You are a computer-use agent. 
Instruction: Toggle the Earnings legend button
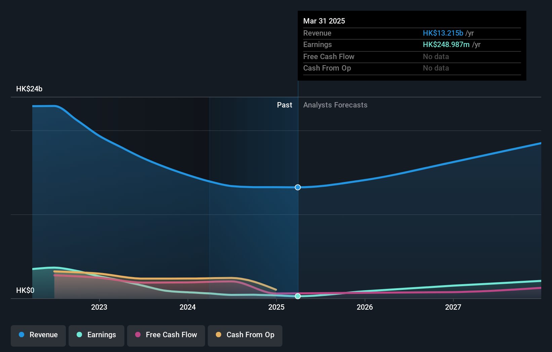click(x=96, y=336)
